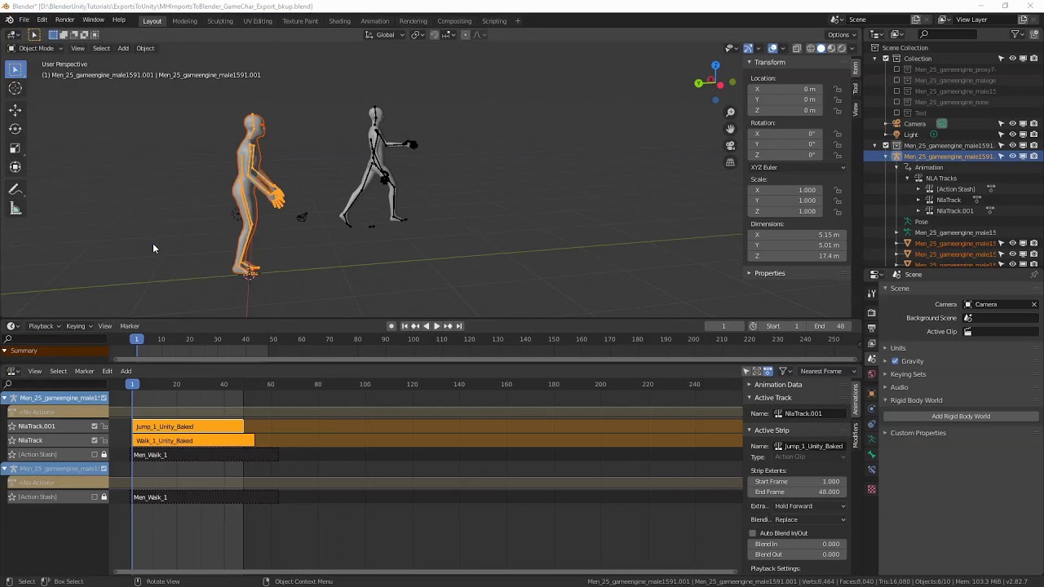Select the Walk_1_Unity_Baked strip

(x=193, y=440)
